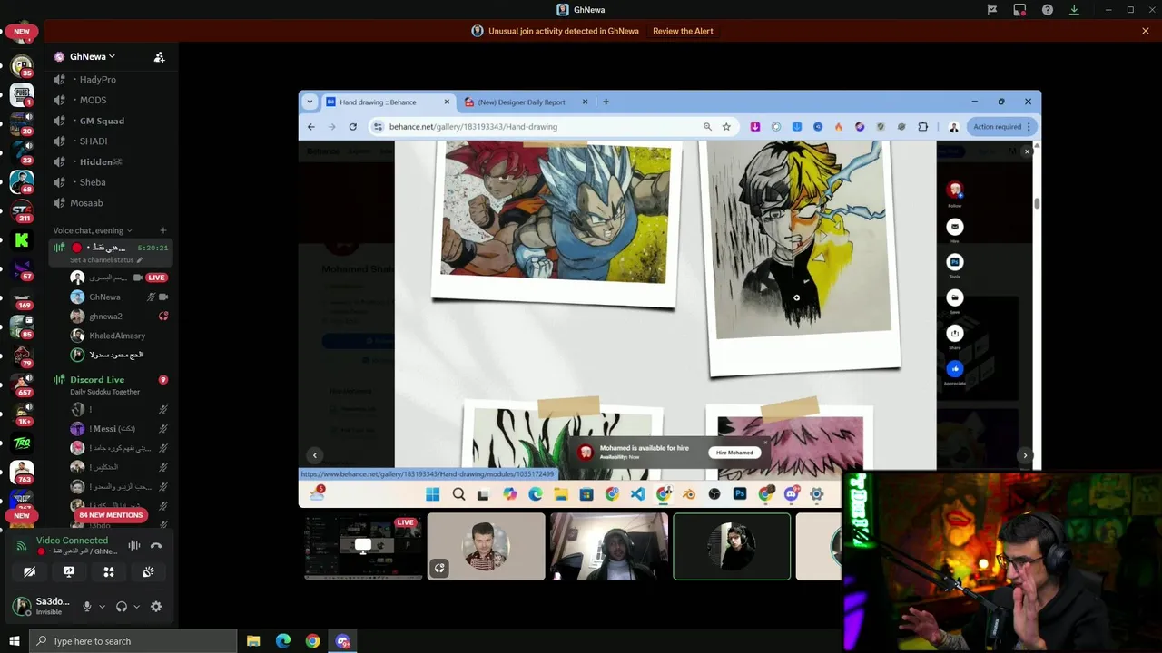Reload page button in streamed Chrome
The width and height of the screenshot is (1162, 653).
click(x=353, y=127)
